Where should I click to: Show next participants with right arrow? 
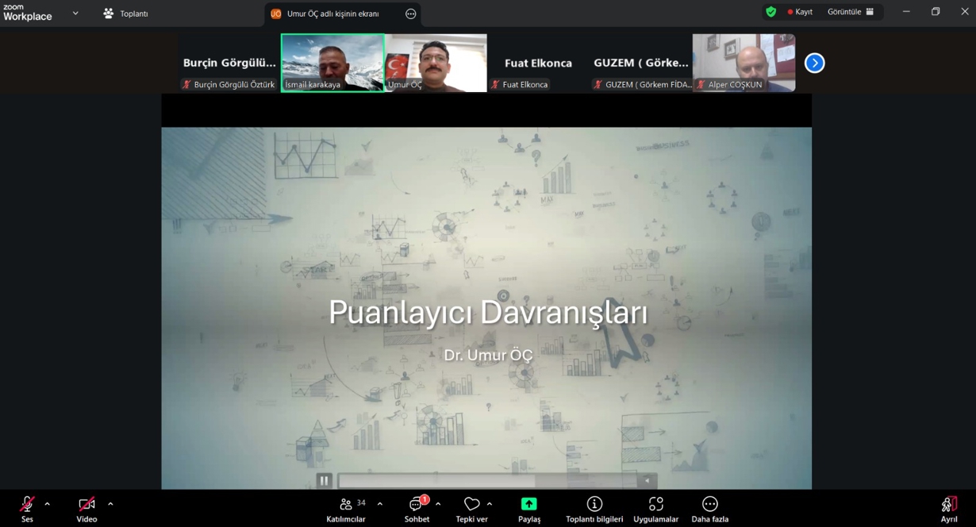click(x=814, y=63)
